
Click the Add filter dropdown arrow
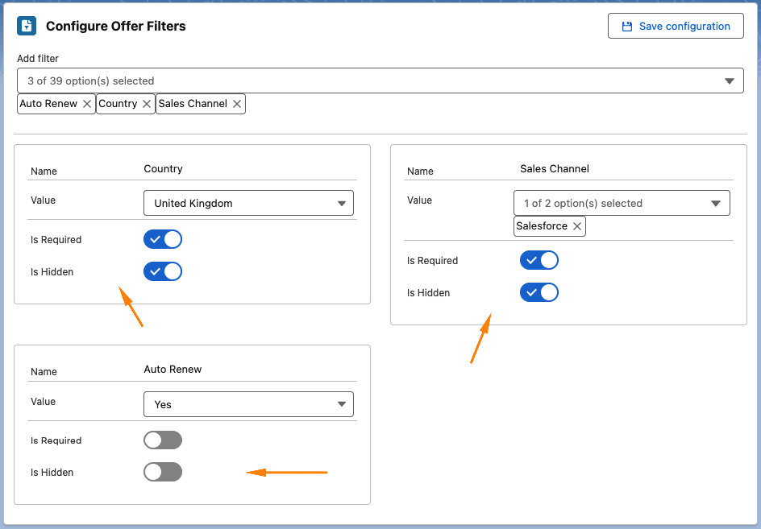730,81
